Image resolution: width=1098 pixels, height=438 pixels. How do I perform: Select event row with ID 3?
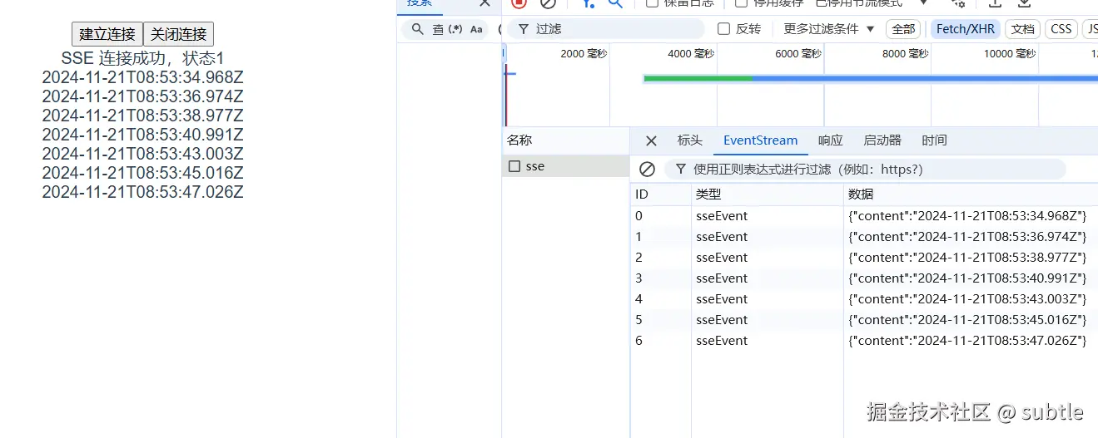click(x=864, y=278)
